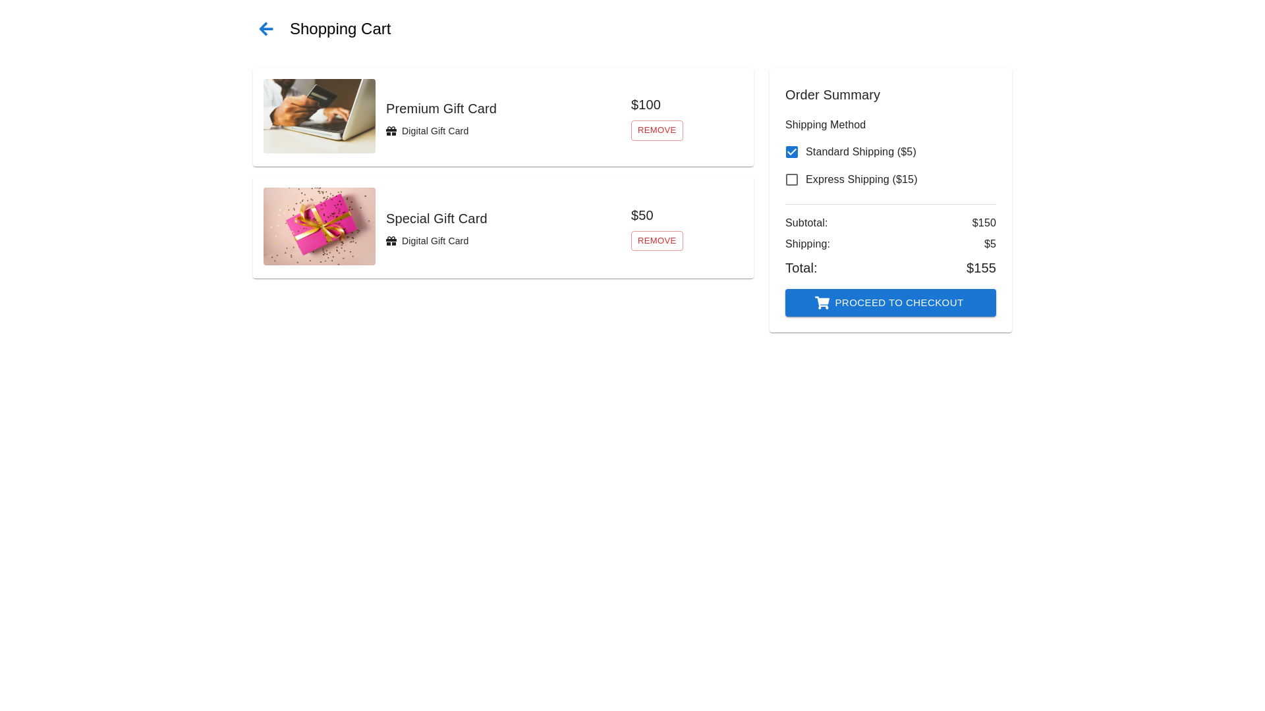
Task: Click gift icon under Special Gift Card
Action: (391, 241)
